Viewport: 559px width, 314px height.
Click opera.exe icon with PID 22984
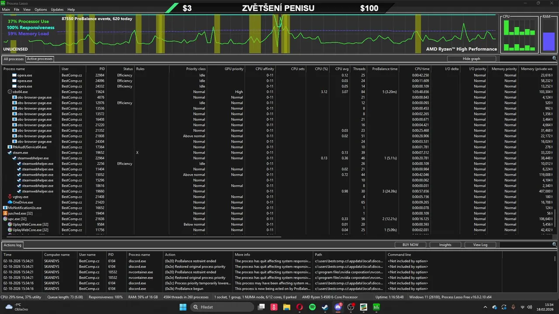coord(14,75)
